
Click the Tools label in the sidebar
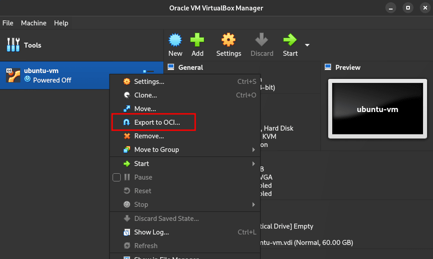pyautogui.click(x=33, y=45)
